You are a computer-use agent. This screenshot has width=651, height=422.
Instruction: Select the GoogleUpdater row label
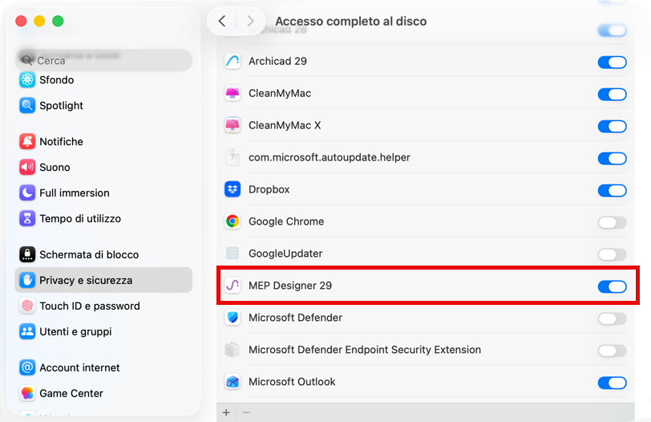tap(285, 254)
